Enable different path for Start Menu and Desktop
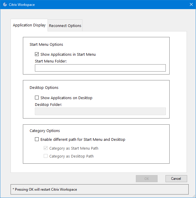Image resolution: width=196 pixels, height=198 pixels. 37,139
